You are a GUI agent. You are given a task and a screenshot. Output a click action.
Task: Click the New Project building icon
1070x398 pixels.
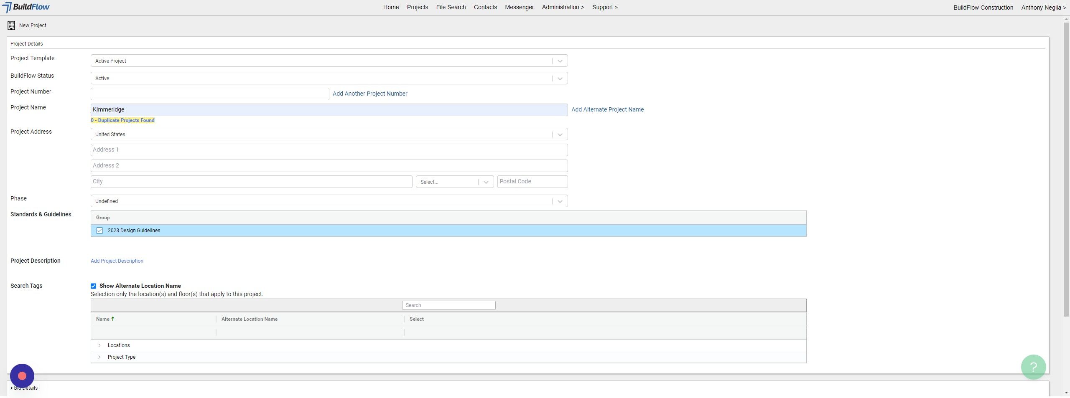click(11, 25)
